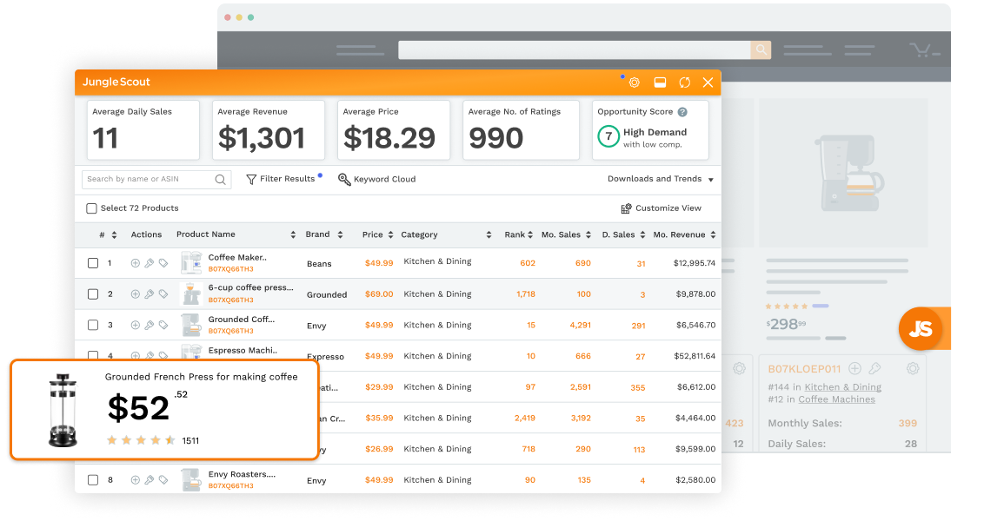Click the Opportunity Score help icon
Viewport: 984px width, 521px height.
coord(682,112)
